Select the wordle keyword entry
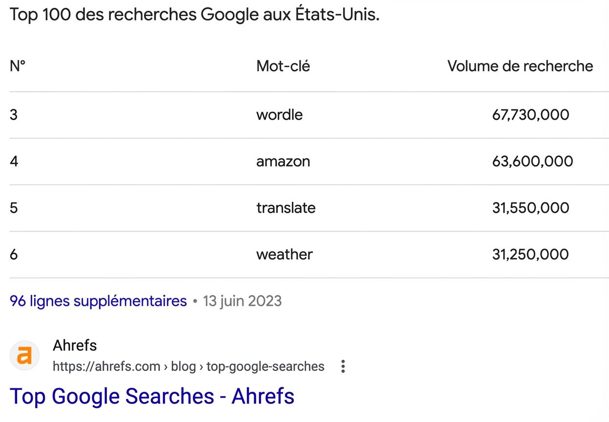This screenshot has width=609, height=422. coord(279,114)
